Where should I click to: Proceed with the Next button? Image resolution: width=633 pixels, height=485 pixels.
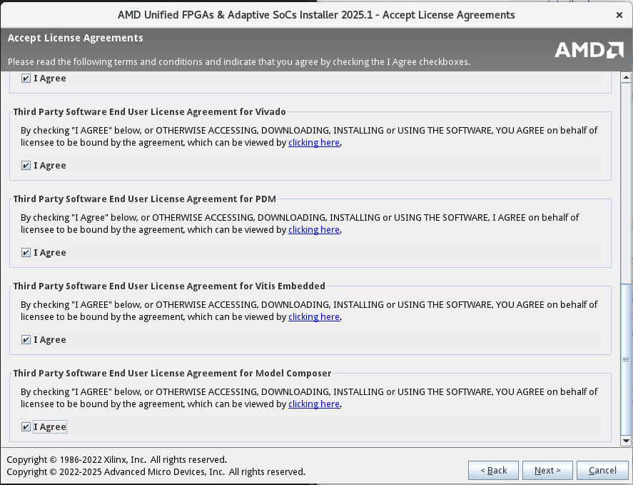(x=547, y=470)
